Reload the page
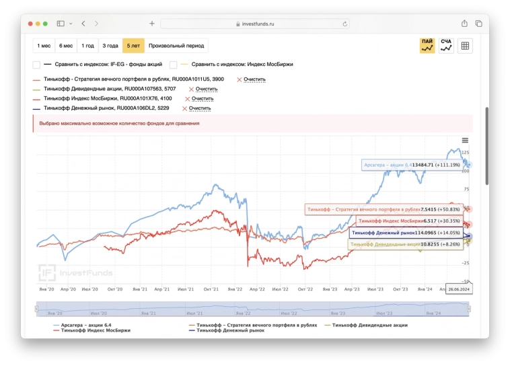510x366 pixels. pos(344,24)
